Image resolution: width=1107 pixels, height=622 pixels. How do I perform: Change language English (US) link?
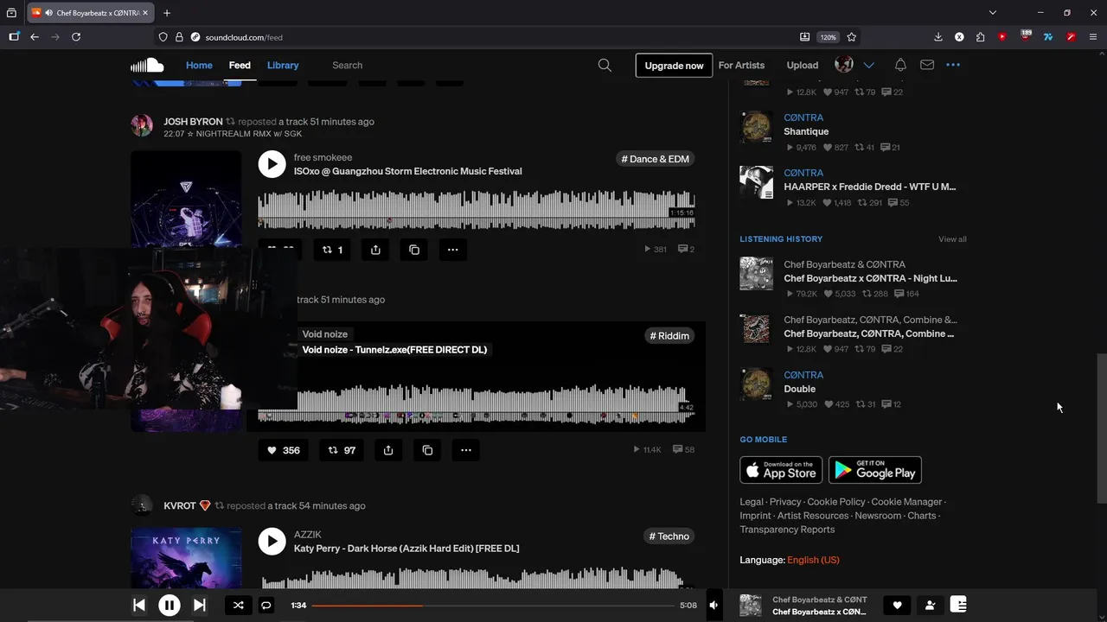[813, 560]
